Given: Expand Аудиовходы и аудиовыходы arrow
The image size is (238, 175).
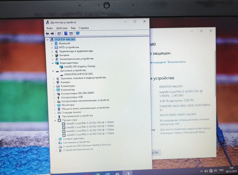Looking at the screenshot, I should 52,52.
